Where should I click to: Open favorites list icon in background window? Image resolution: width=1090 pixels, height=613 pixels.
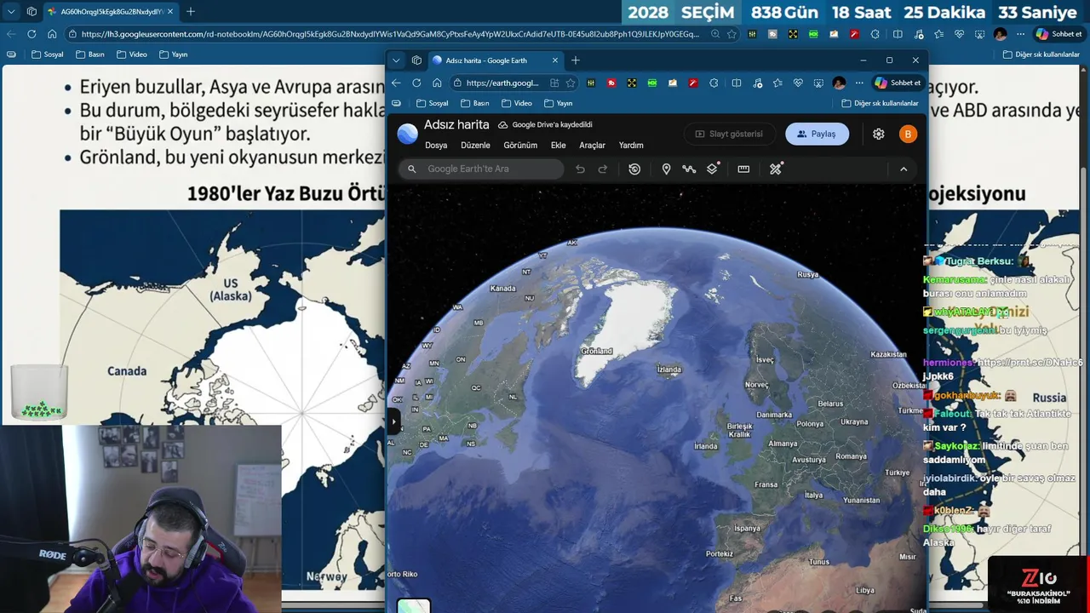pos(938,34)
